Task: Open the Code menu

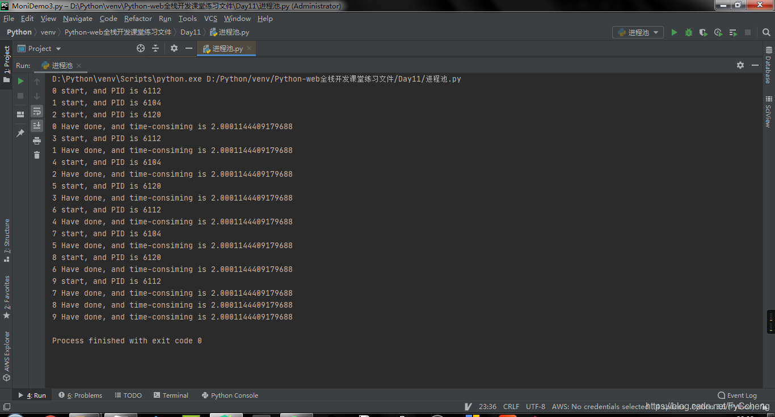Action: [x=108, y=19]
